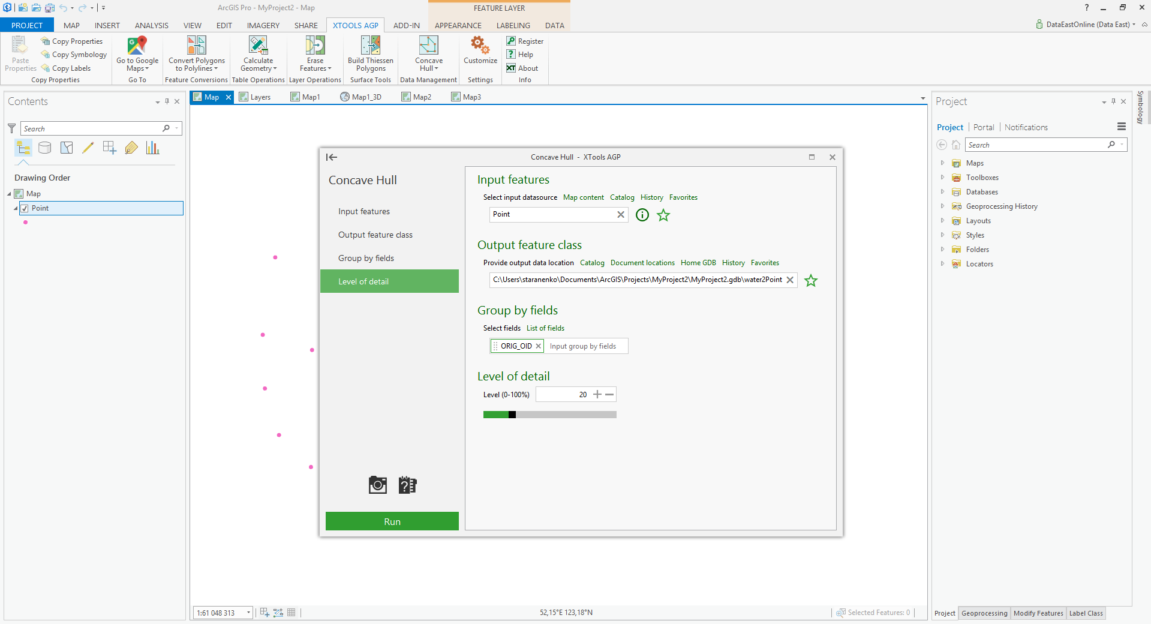Screen dimensions: 1151x624
Task: Switch to the Layers view tab
Action: [x=255, y=97]
